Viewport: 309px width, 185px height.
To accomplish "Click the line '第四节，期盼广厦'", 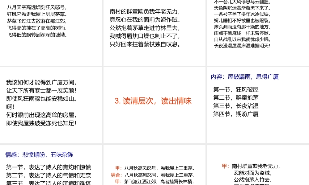I will (x=236, y=114).
